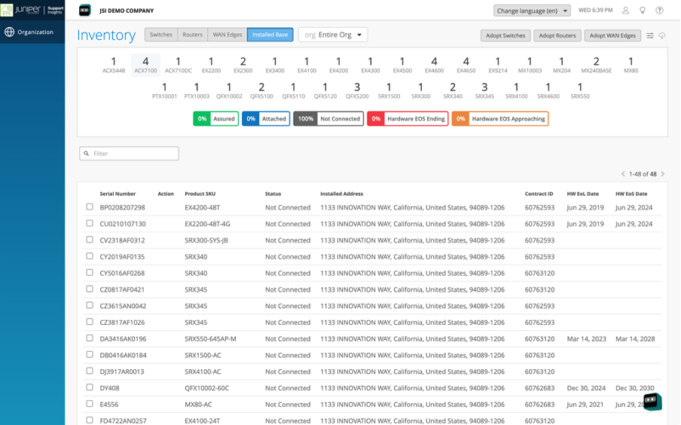
Task: Click the Filter search input field
Action: pyautogui.click(x=130, y=154)
